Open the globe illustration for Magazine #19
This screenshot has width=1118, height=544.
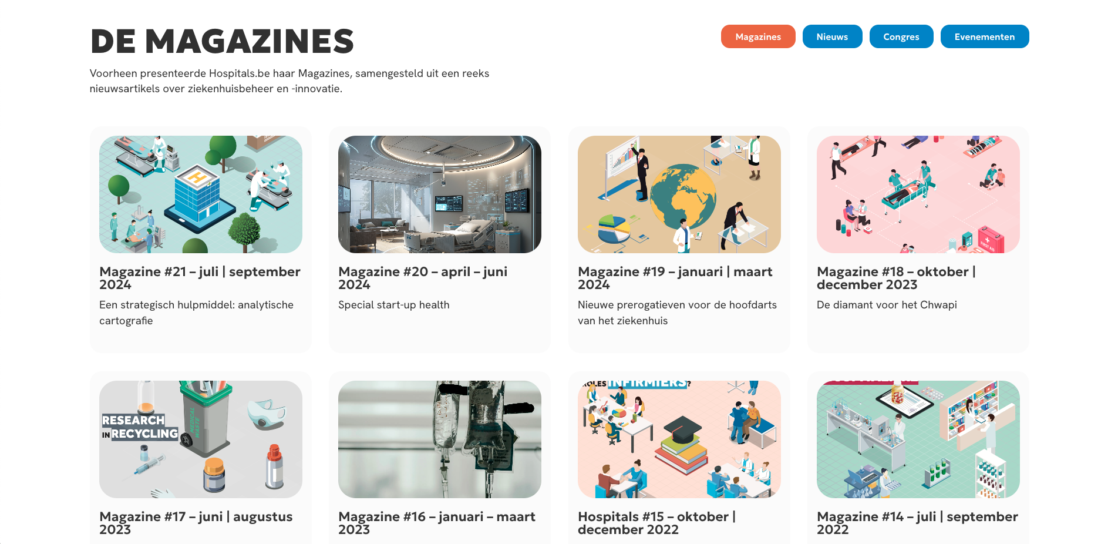click(x=679, y=194)
